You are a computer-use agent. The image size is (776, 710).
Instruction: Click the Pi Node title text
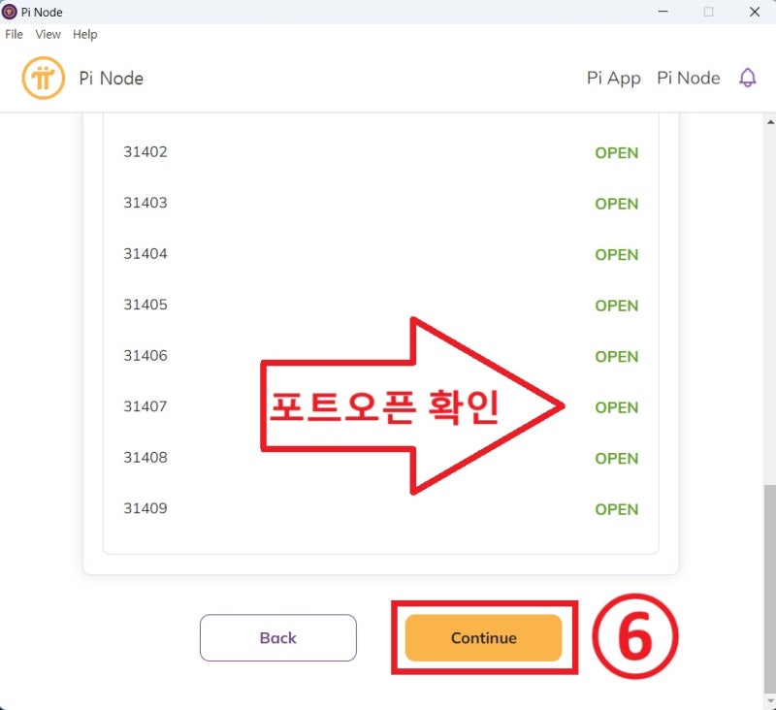[110, 78]
